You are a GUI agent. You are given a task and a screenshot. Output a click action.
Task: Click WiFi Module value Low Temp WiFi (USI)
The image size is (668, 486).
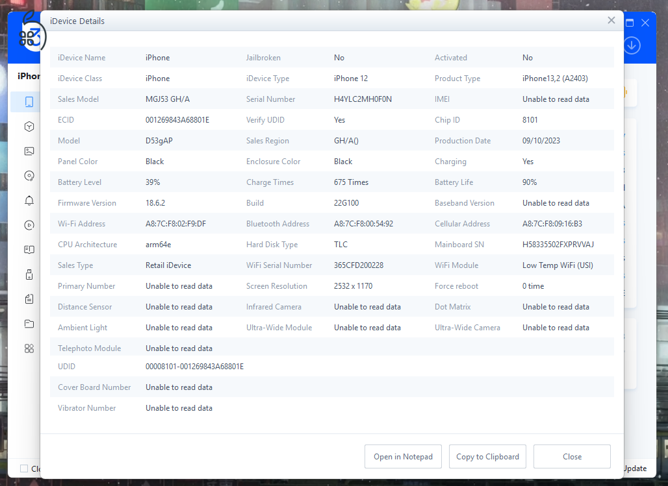pos(558,265)
